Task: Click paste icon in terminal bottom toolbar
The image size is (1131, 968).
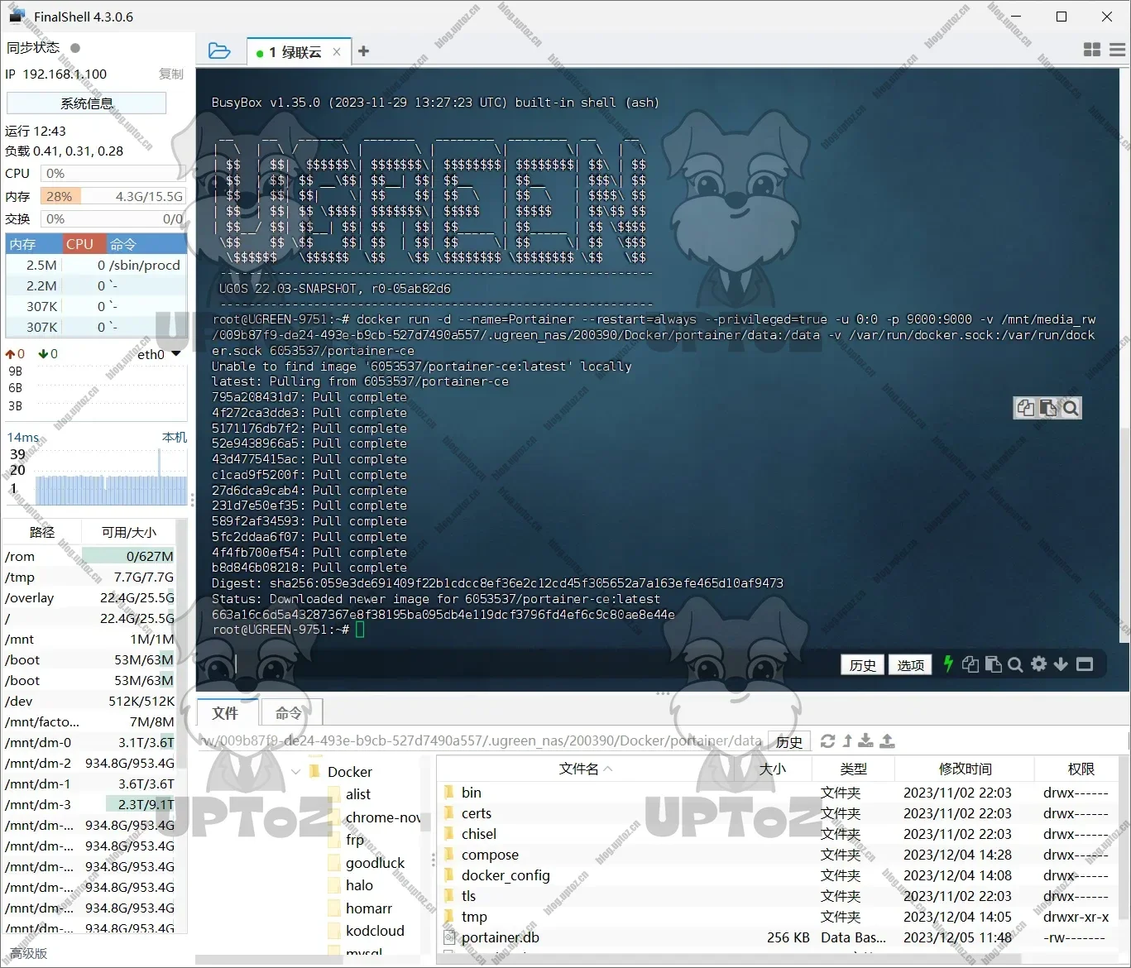Action: click(994, 664)
